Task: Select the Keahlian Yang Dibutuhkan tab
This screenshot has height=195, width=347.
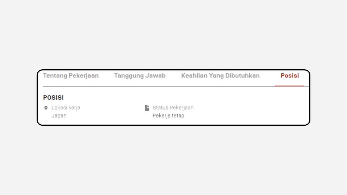Action: tap(220, 76)
